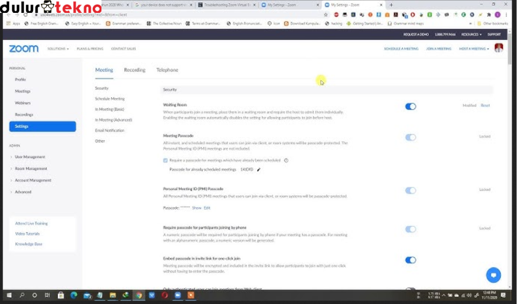517x304 pixels.
Task: Expand the Solutions dropdown menu
Action: click(58, 49)
